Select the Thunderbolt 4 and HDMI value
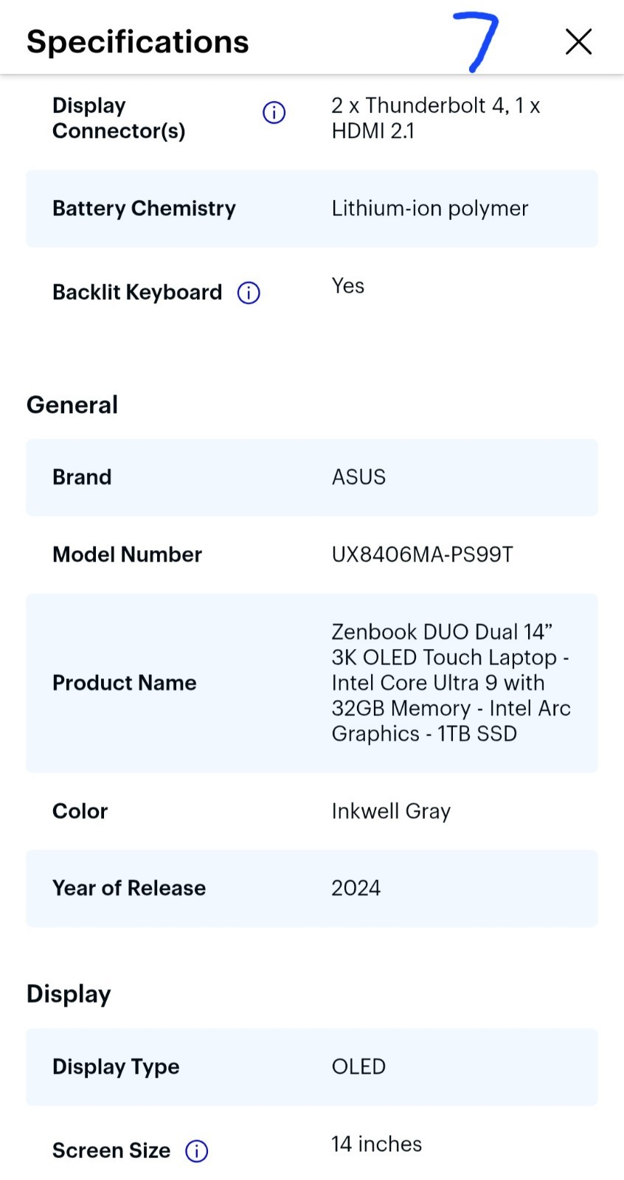This screenshot has width=624, height=1180. [436, 118]
